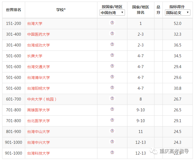Open the 台湾中兴大学 link
Viewport: 195px width, 160px height.
(38, 143)
